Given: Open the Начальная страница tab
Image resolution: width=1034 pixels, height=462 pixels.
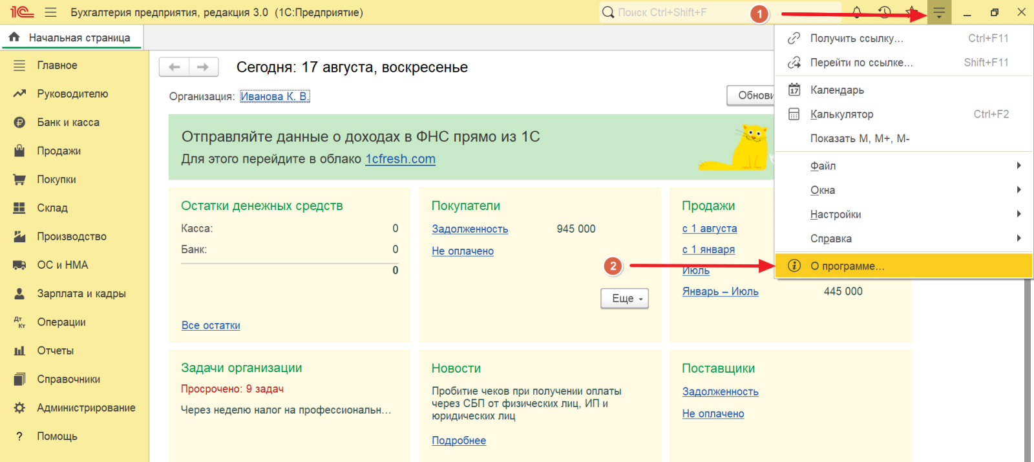Looking at the screenshot, I should point(79,37).
